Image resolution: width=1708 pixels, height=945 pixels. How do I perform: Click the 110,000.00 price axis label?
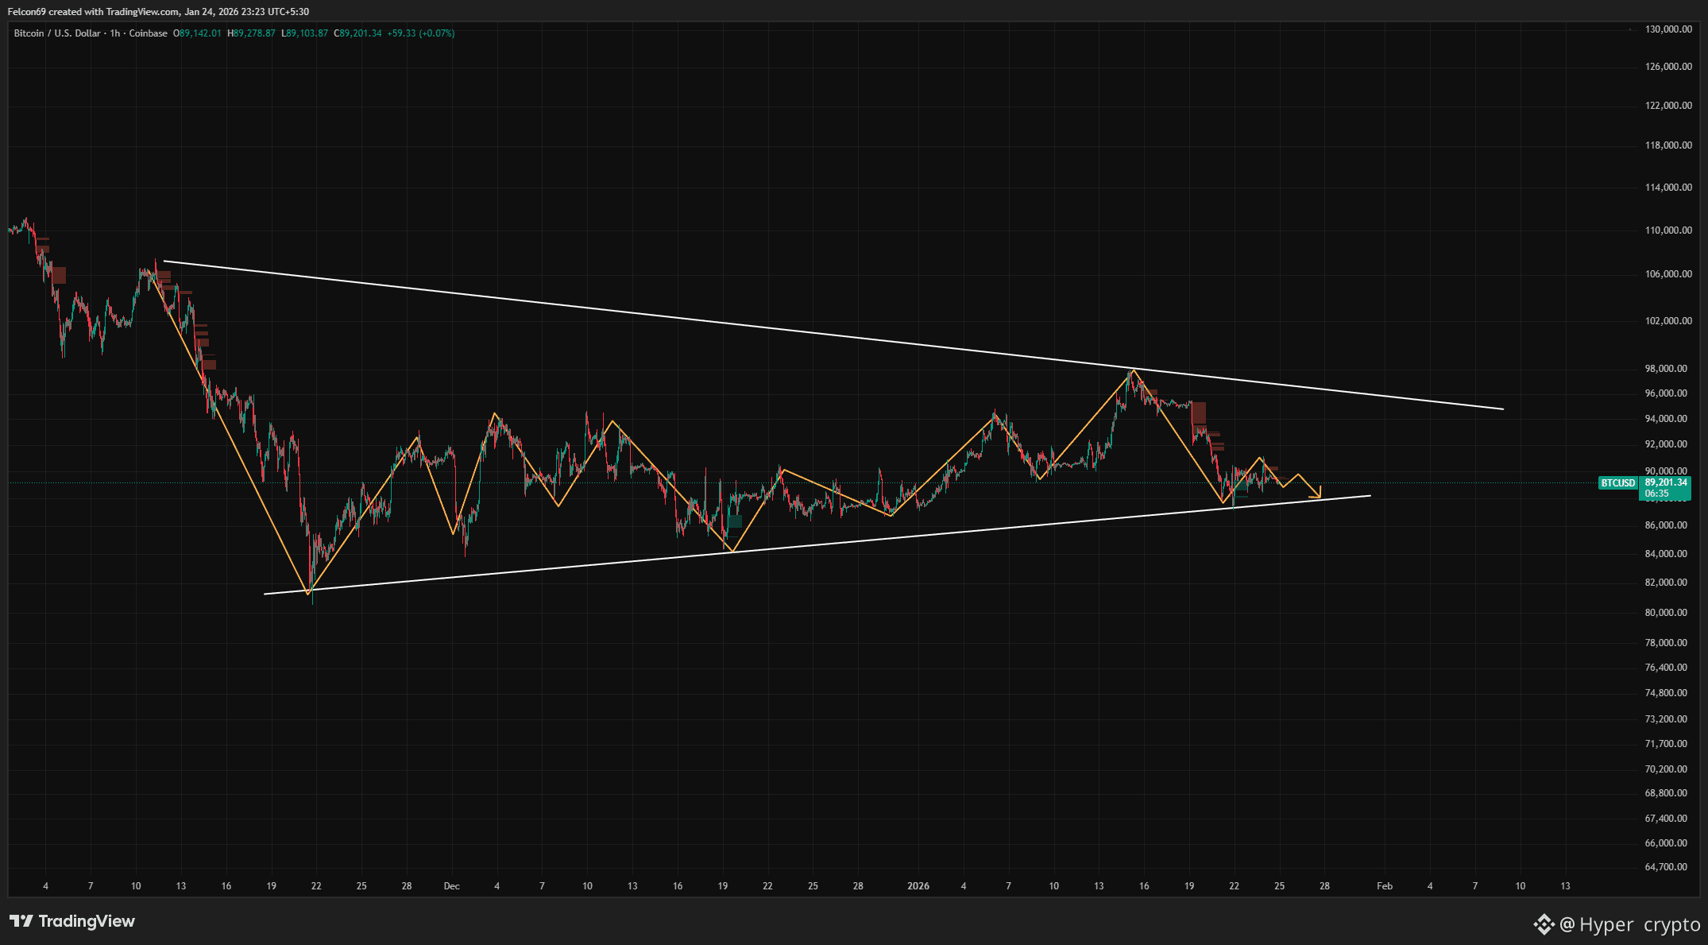[1668, 230]
